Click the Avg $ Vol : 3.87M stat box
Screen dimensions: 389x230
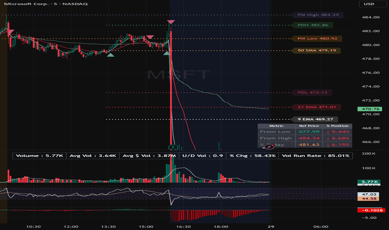(x=149, y=156)
